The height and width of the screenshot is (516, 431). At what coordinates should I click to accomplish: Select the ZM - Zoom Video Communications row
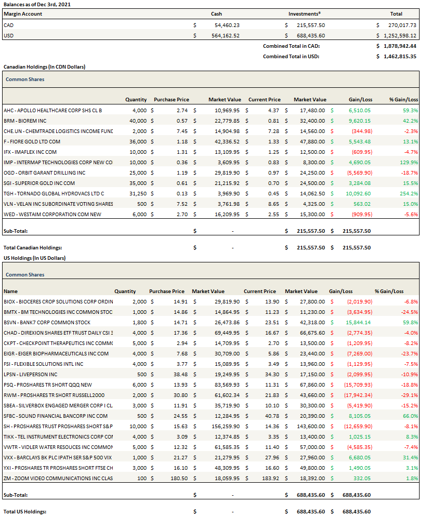58,478
